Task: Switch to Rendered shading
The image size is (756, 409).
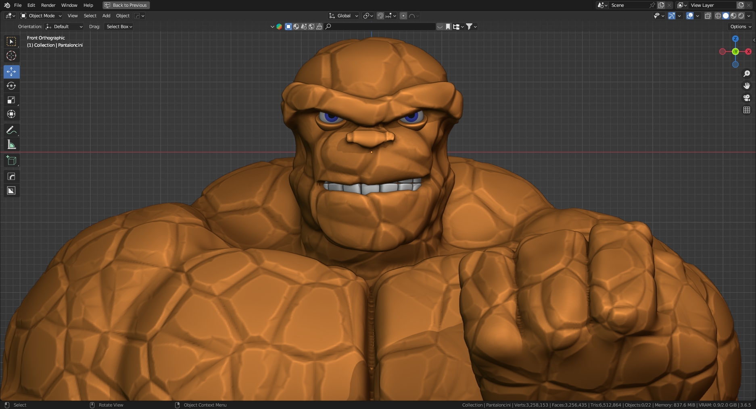Action: point(741,16)
